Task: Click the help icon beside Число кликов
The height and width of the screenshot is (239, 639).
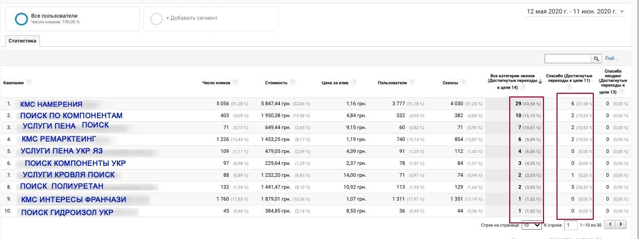Action: tap(236, 82)
